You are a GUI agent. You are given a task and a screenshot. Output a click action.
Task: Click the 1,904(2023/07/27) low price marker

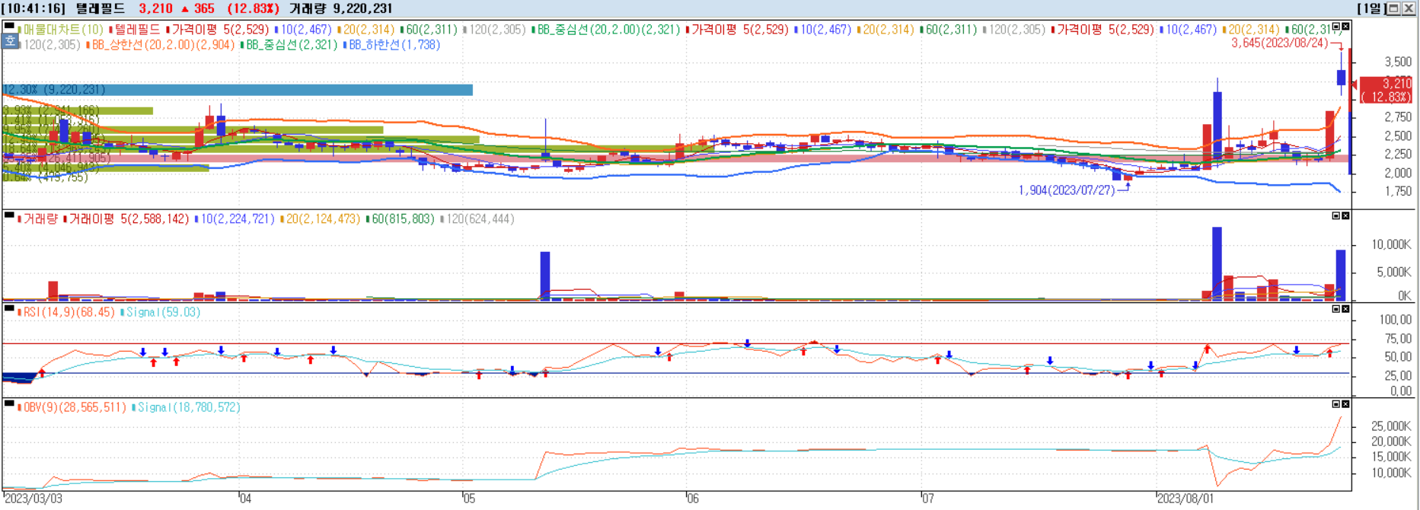pyautogui.click(x=1066, y=190)
